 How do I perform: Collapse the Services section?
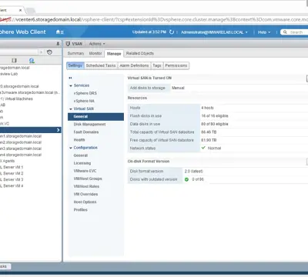pos(71,85)
